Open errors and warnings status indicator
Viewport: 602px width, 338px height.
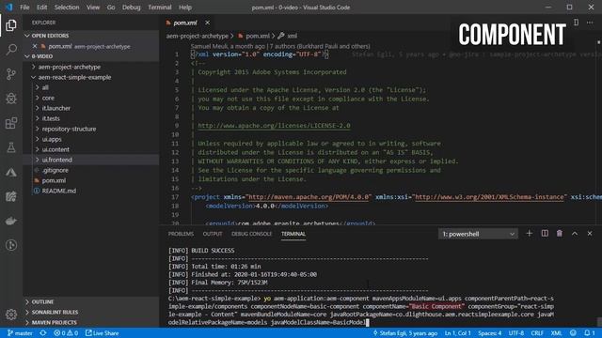tap(66, 333)
